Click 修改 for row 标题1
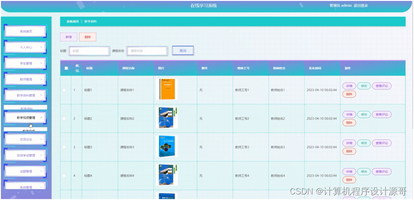 tap(364, 86)
